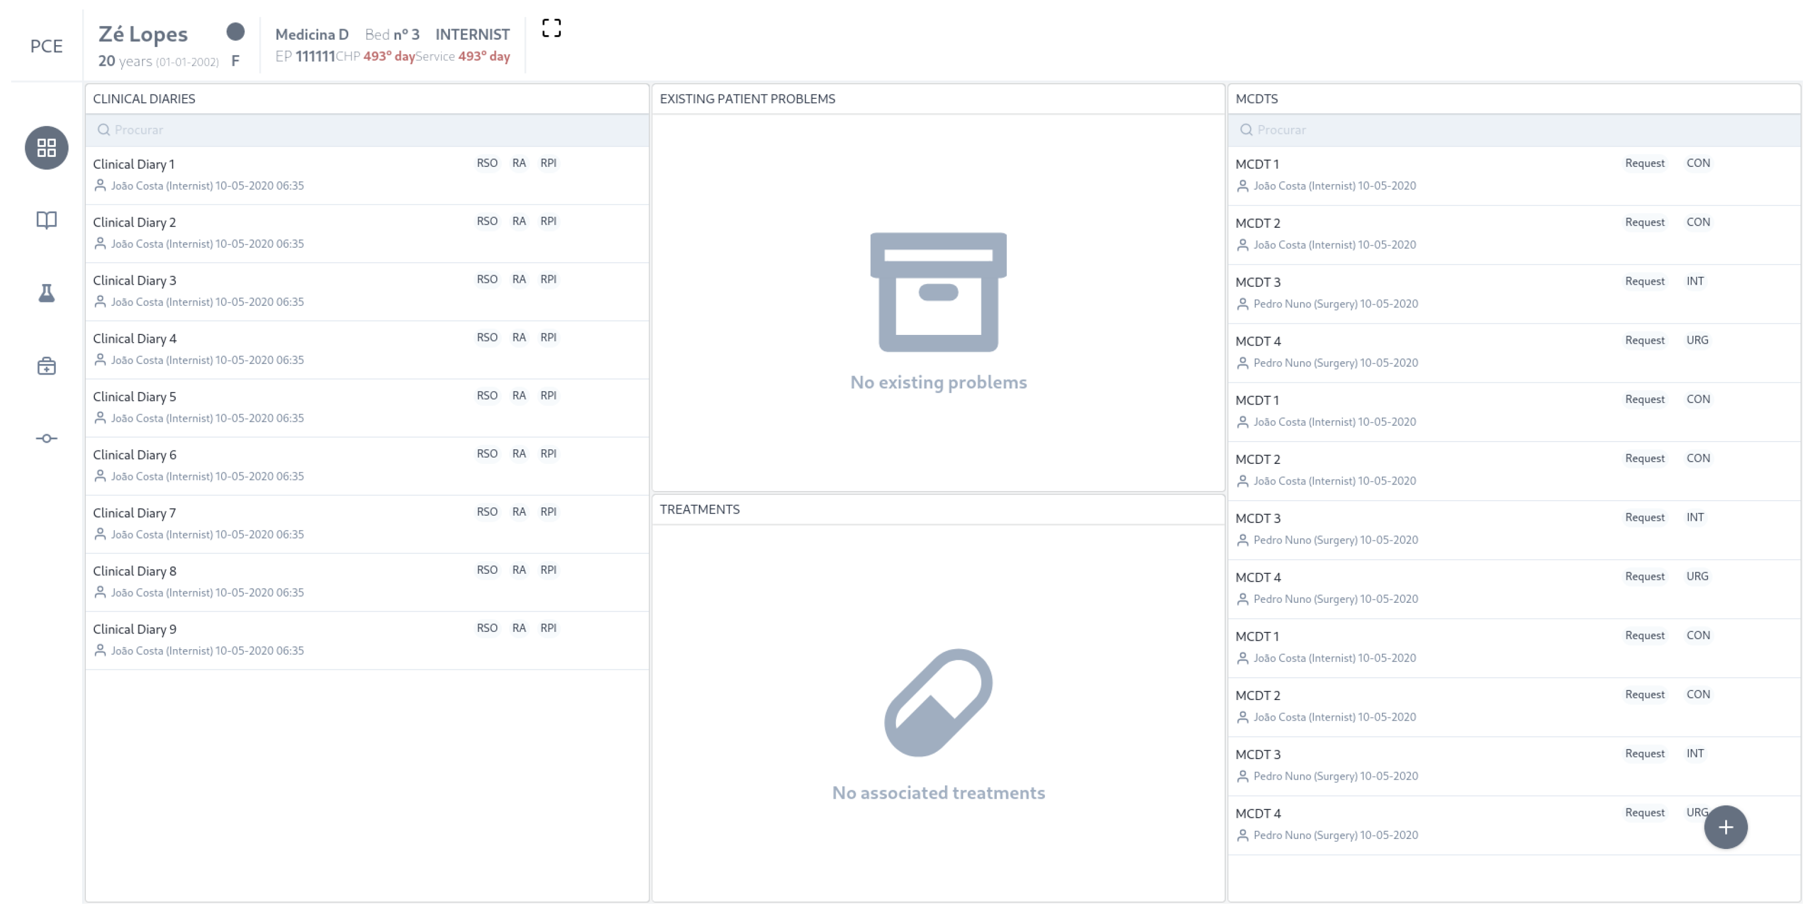Select the RA tag on Clinical Diary 6

point(519,453)
